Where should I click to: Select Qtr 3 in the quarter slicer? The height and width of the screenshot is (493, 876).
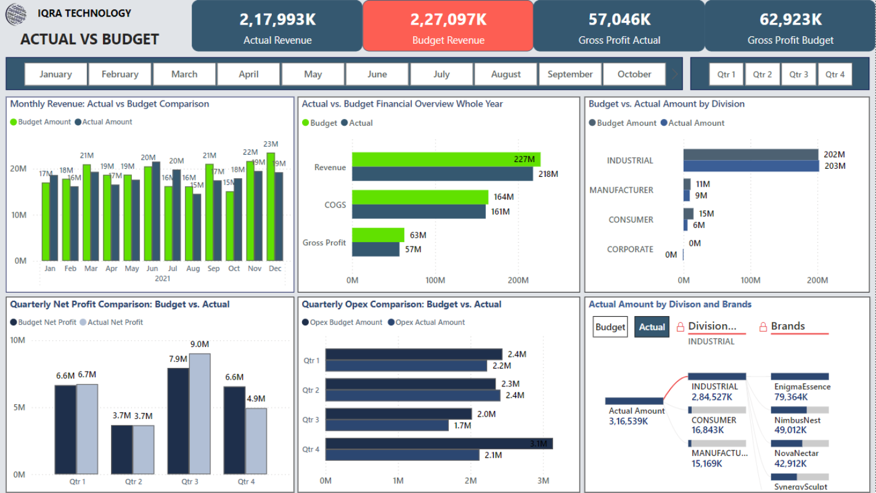tap(798, 74)
